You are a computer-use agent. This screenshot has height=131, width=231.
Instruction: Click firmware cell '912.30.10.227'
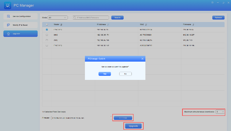coord(189,35)
